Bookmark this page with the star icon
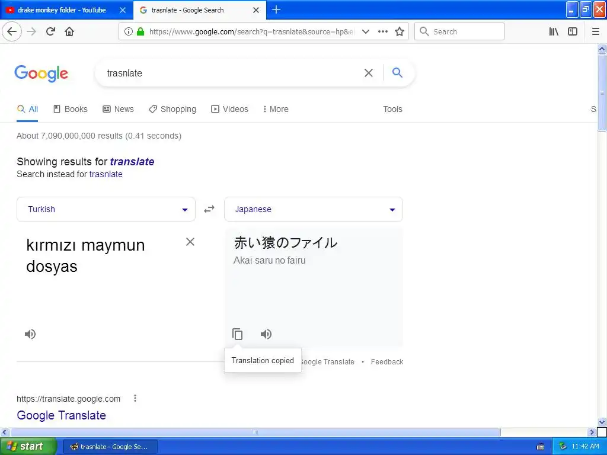The image size is (607, 455). [x=400, y=32]
